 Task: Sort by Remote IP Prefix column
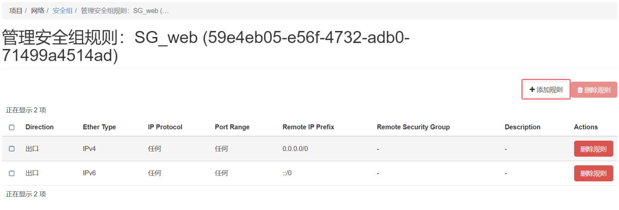tap(308, 127)
